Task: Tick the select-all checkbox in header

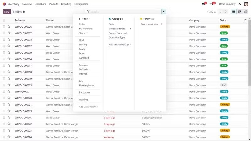Action: pos(4,20)
